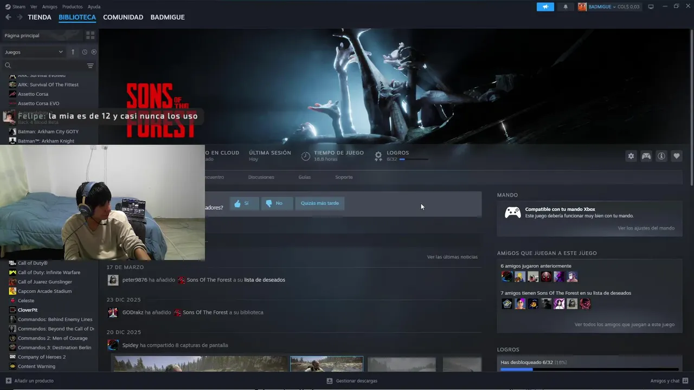The width and height of the screenshot is (694, 390).
Task: Open the Amigos menu
Action: 50,6
